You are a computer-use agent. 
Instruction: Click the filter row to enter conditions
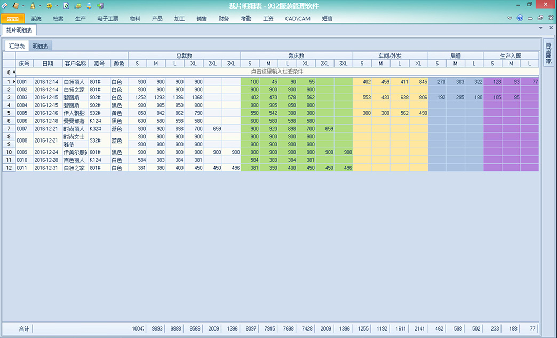[x=277, y=71]
